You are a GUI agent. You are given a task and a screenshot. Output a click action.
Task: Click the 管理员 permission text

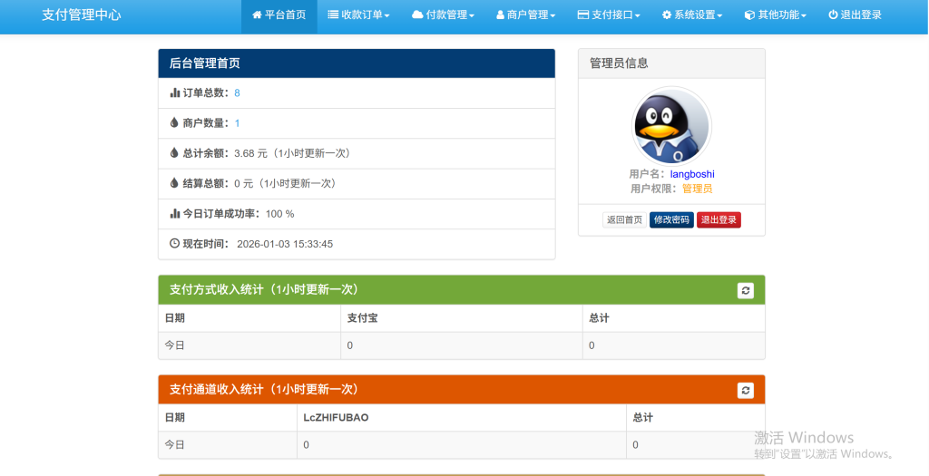click(698, 189)
